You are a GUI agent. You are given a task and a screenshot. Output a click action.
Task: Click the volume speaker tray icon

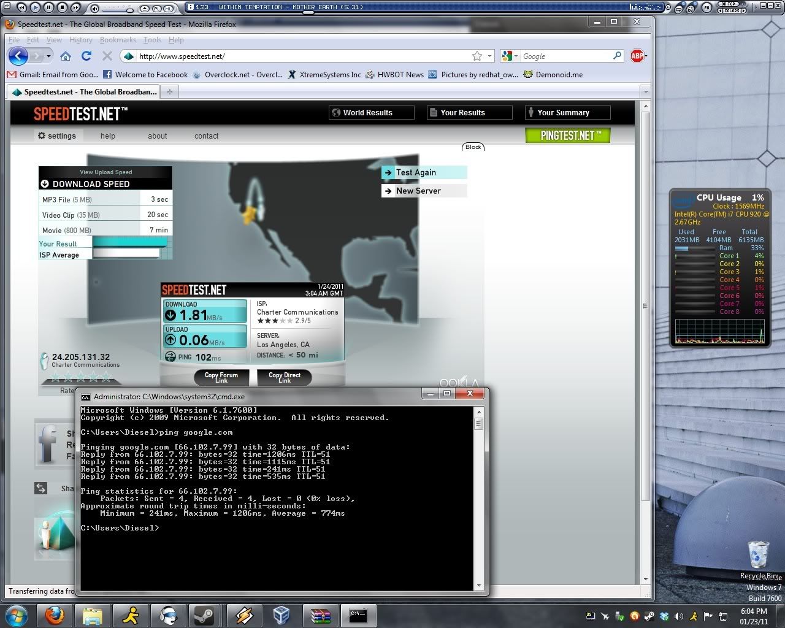[x=679, y=616]
